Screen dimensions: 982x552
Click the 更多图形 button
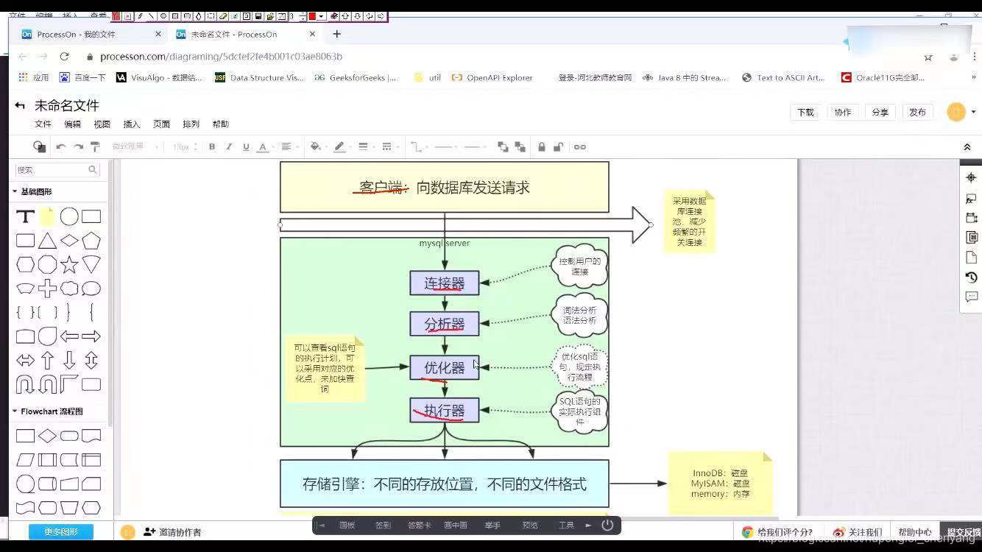60,531
